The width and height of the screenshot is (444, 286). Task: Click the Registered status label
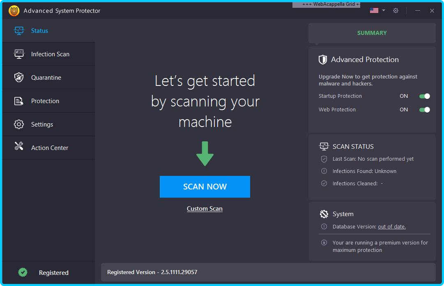point(53,273)
